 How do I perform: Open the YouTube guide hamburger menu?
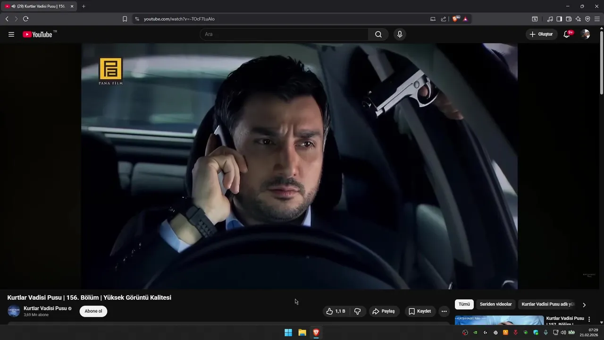tap(11, 34)
